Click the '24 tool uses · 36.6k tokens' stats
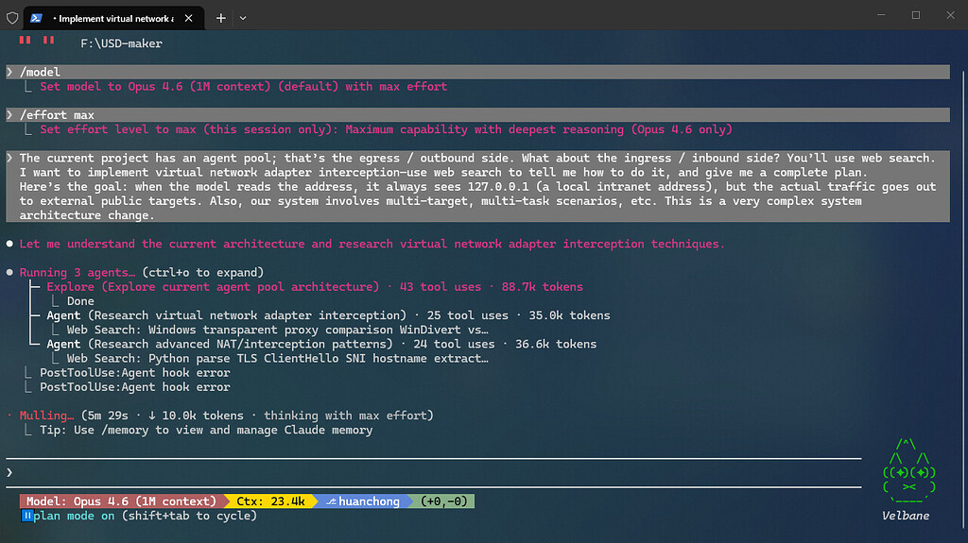 click(505, 344)
